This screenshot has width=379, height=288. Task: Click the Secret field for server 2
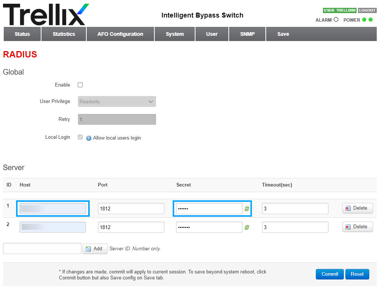click(209, 227)
